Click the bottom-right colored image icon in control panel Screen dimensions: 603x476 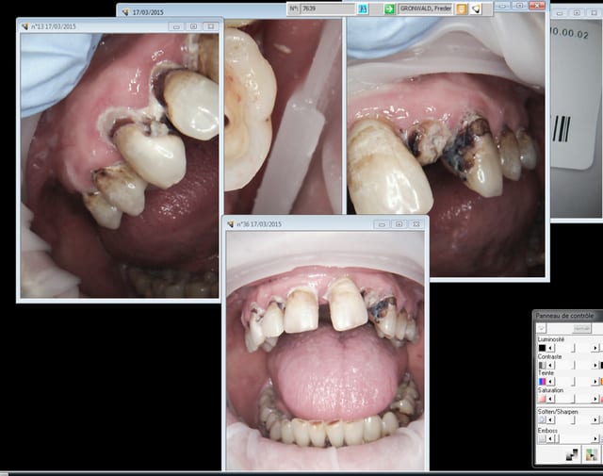pos(591,454)
